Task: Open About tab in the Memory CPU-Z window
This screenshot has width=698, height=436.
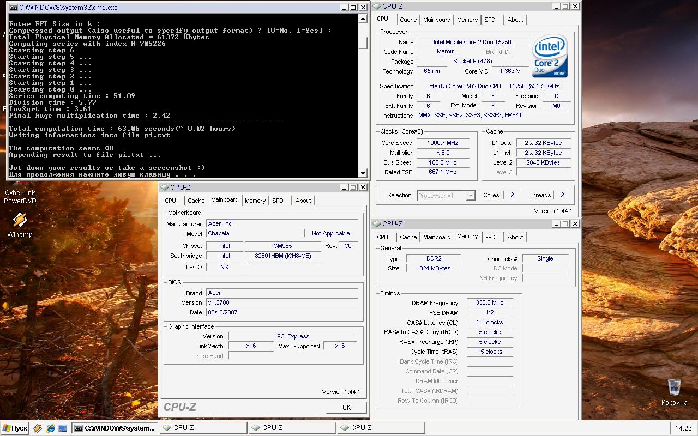Action: click(515, 237)
